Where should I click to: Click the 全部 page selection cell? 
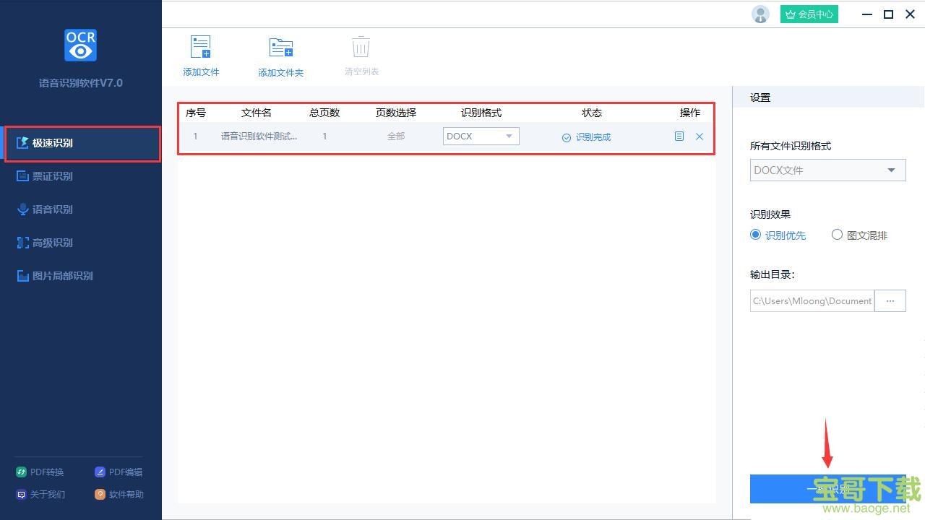coord(396,136)
